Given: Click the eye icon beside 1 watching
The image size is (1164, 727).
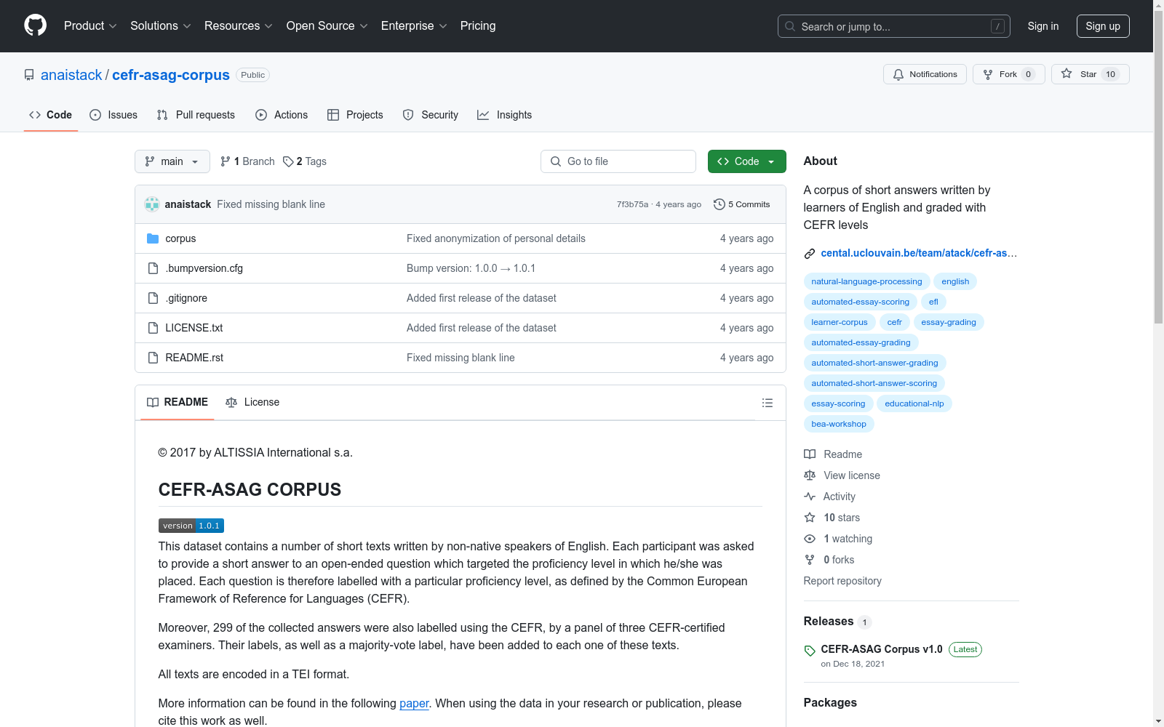Looking at the screenshot, I should click(810, 539).
